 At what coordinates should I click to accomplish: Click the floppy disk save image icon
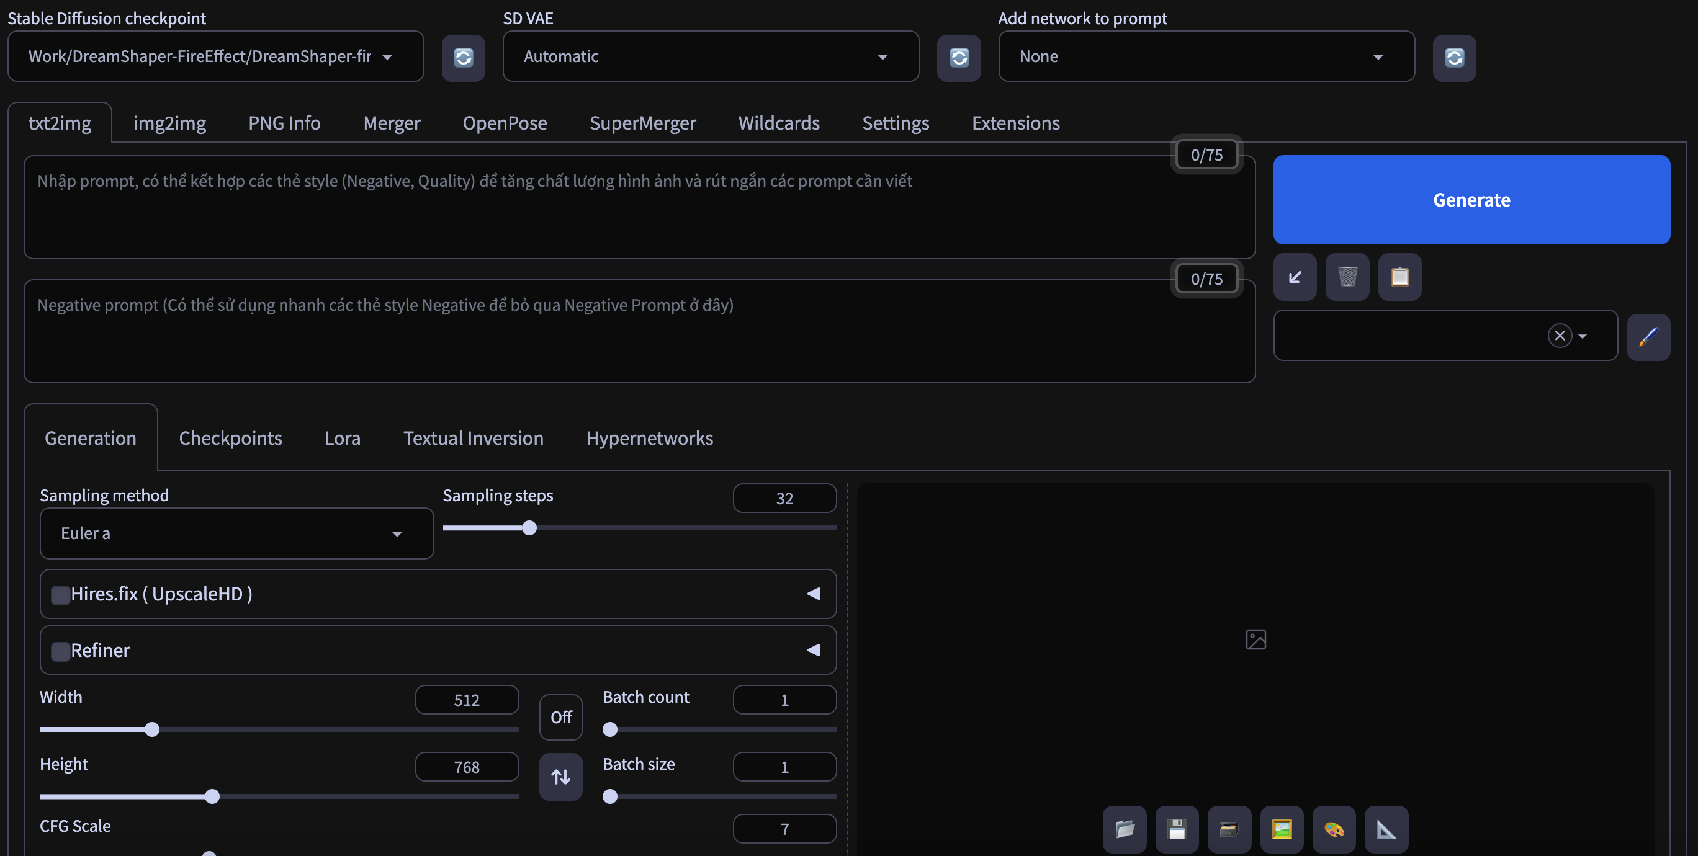pyautogui.click(x=1177, y=829)
